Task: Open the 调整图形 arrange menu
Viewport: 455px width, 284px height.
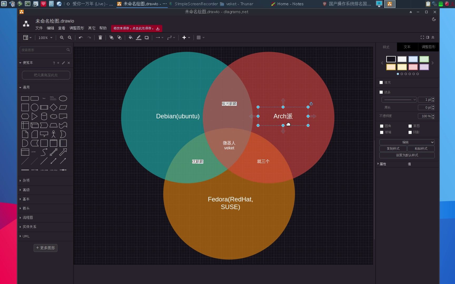Action: 77,28
